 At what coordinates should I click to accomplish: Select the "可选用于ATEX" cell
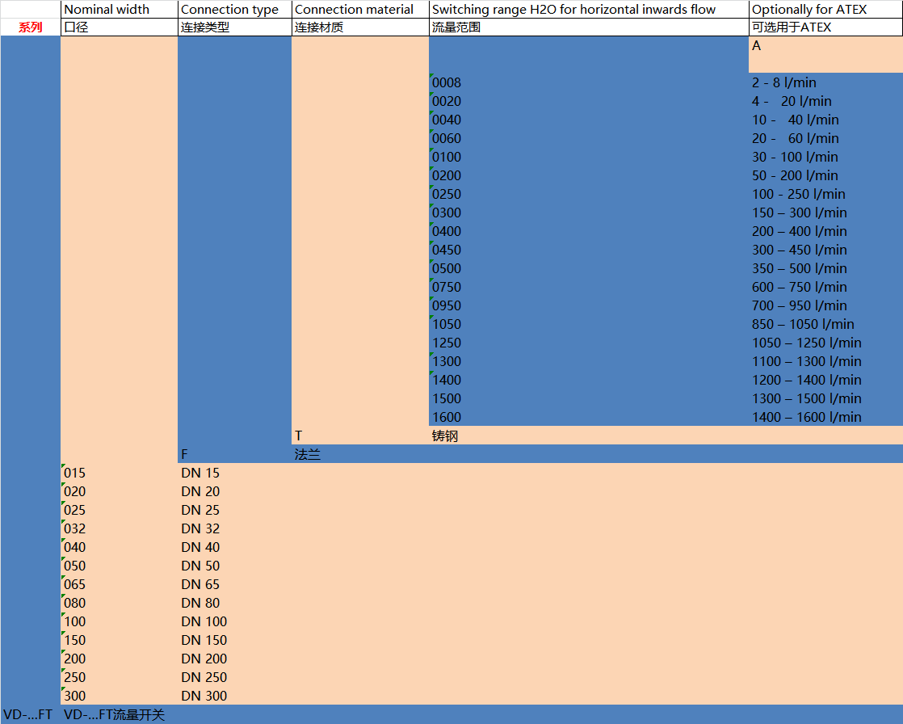(825, 27)
